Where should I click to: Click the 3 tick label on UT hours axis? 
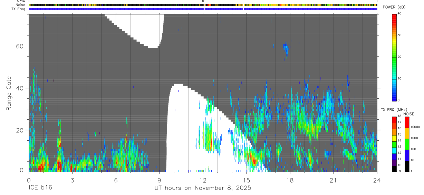tap(72, 180)
